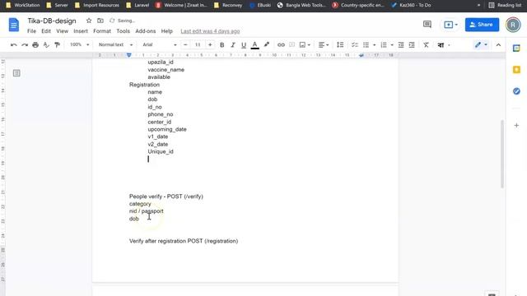Star the Tika-DB-design document
The image size is (527, 296).
tap(89, 21)
